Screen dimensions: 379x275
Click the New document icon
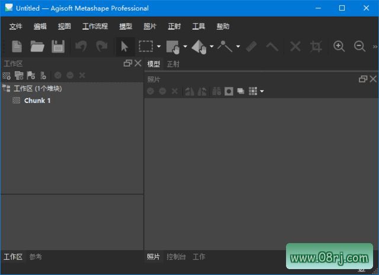17,46
